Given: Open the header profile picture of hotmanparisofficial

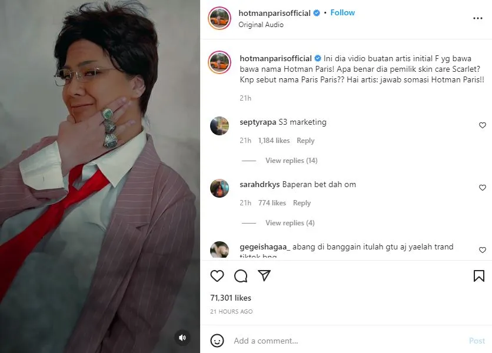Looking at the screenshot, I should [x=220, y=18].
